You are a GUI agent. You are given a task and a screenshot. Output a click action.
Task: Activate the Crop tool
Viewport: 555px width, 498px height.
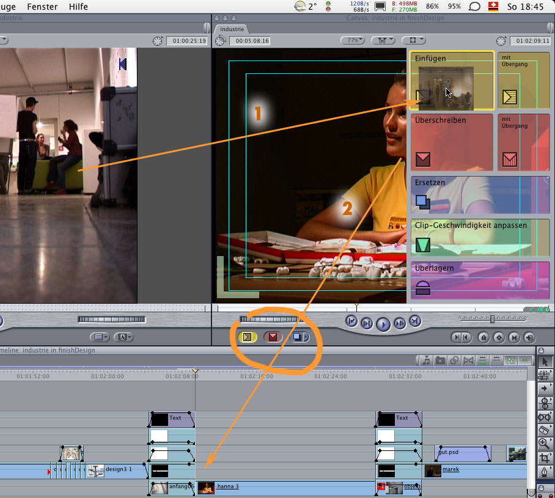pos(545,458)
